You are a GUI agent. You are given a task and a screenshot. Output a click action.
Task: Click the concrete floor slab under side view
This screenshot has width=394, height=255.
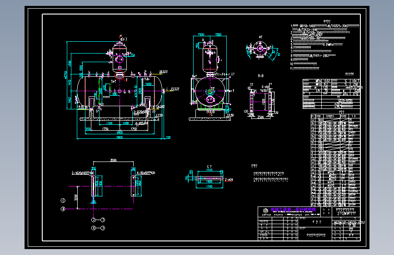click(210, 119)
